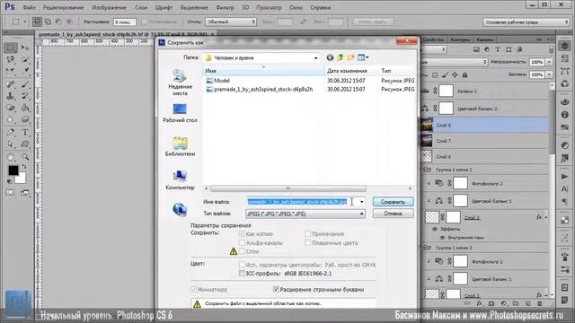
Task: Select the Eraser tool
Action: (11, 108)
